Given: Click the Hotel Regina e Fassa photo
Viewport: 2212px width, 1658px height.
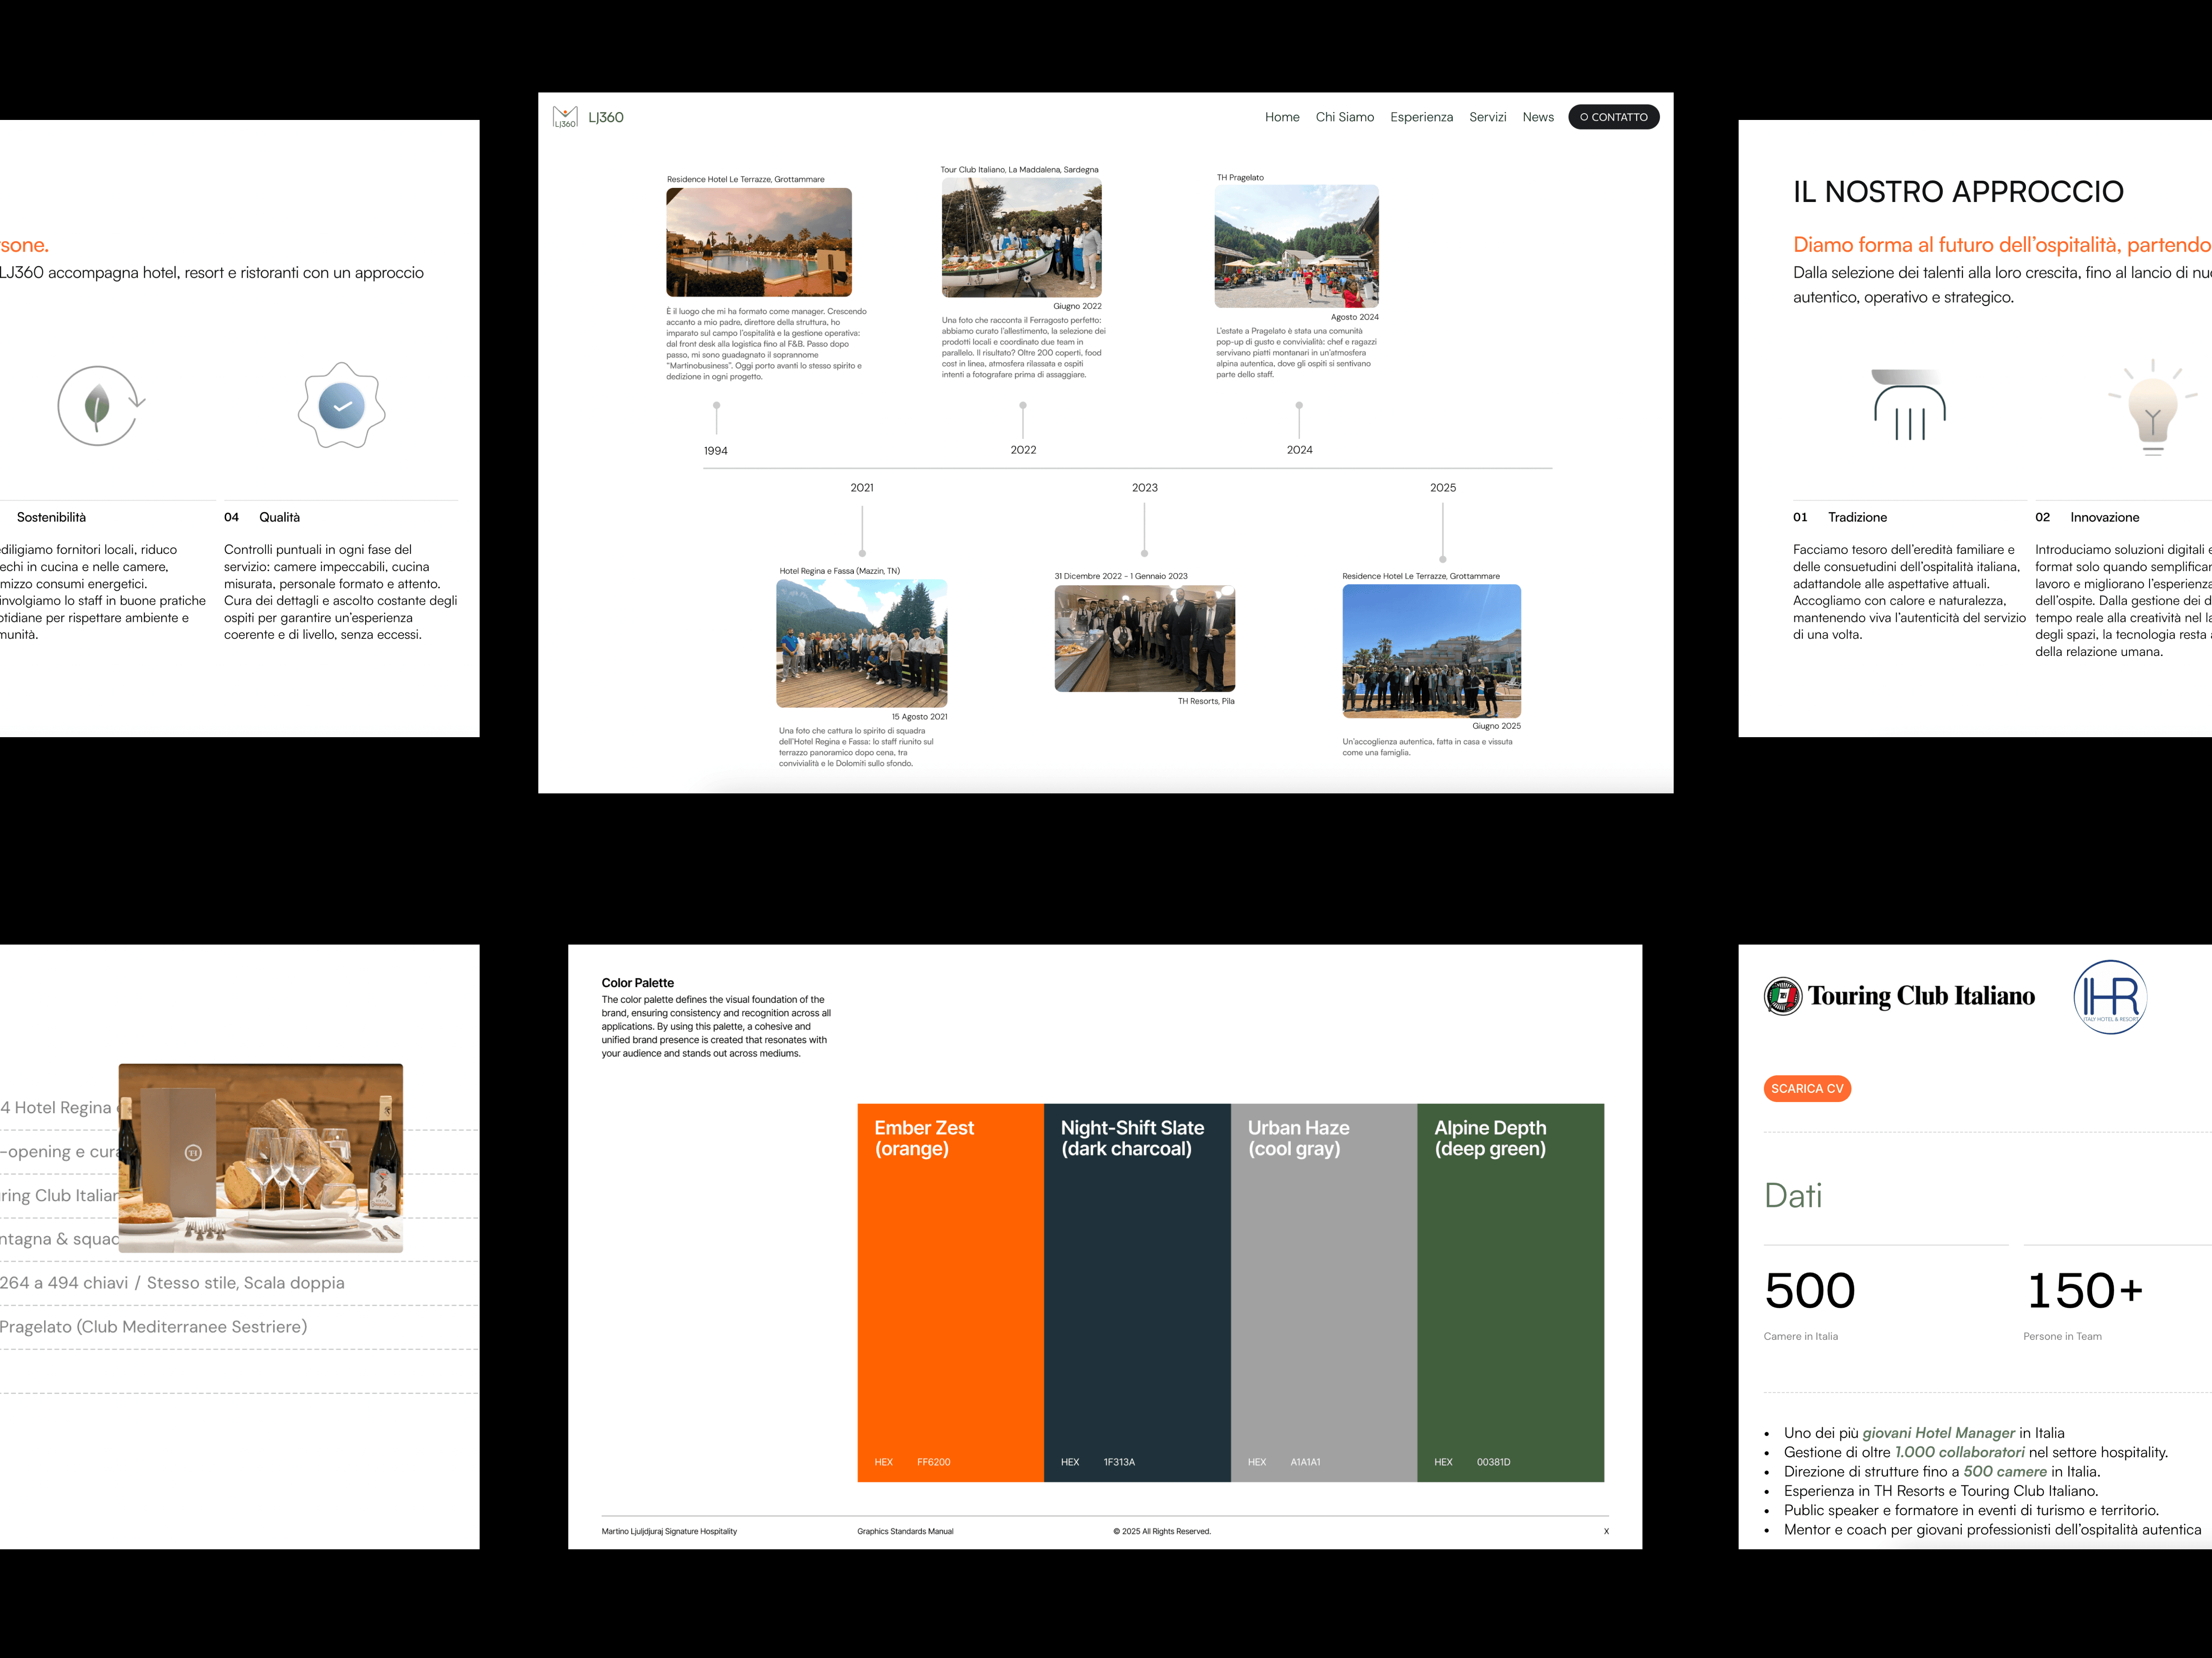Looking at the screenshot, I should click(x=861, y=643).
